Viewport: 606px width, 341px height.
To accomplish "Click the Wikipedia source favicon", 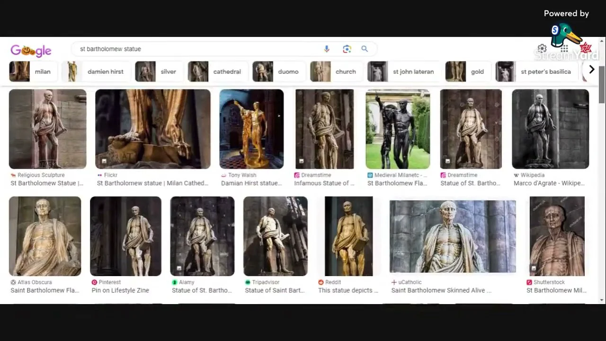I will tap(516, 175).
